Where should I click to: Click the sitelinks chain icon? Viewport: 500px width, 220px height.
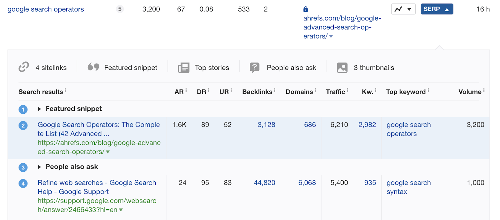pyautogui.click(x=24, y=67)
